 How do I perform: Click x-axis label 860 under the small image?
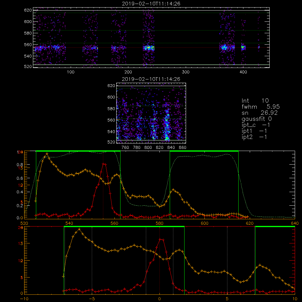point(183,148)
